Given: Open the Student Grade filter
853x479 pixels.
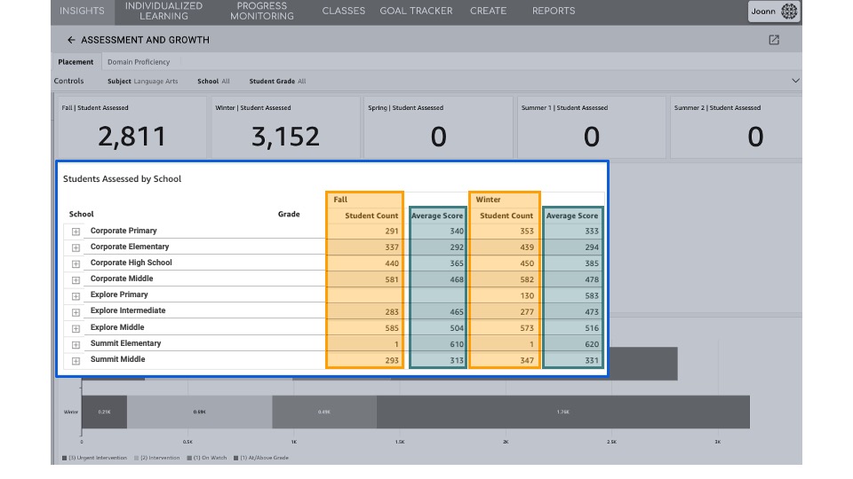Looking at the screenshot, I should [x=277, y=81].
